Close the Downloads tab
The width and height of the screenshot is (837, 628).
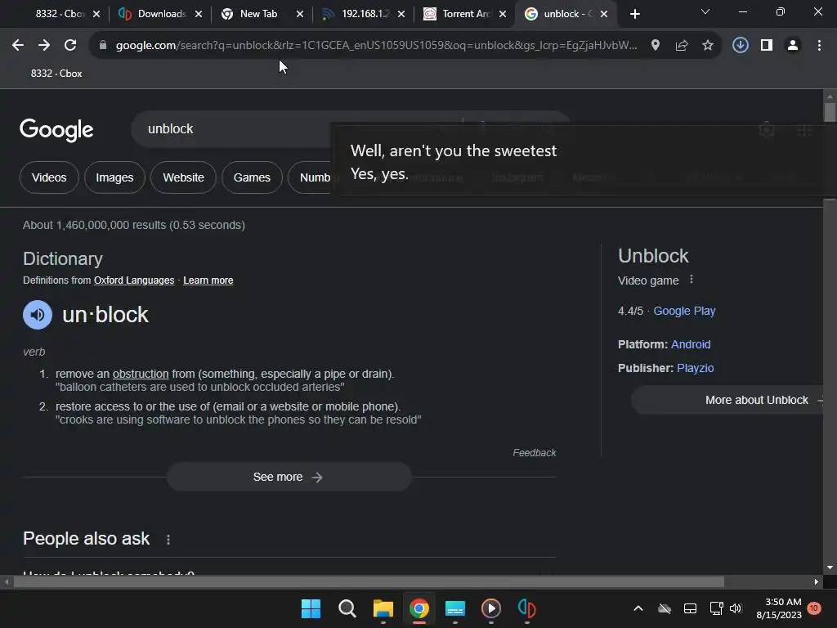point(199,14)
